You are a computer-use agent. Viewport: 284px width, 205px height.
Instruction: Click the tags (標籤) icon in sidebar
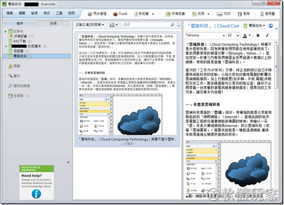(11, 66)
